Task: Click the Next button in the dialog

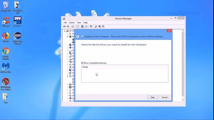Action: (152, 97)
